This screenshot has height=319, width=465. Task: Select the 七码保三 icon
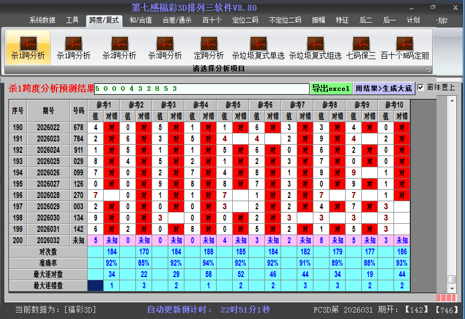[361, 47]
